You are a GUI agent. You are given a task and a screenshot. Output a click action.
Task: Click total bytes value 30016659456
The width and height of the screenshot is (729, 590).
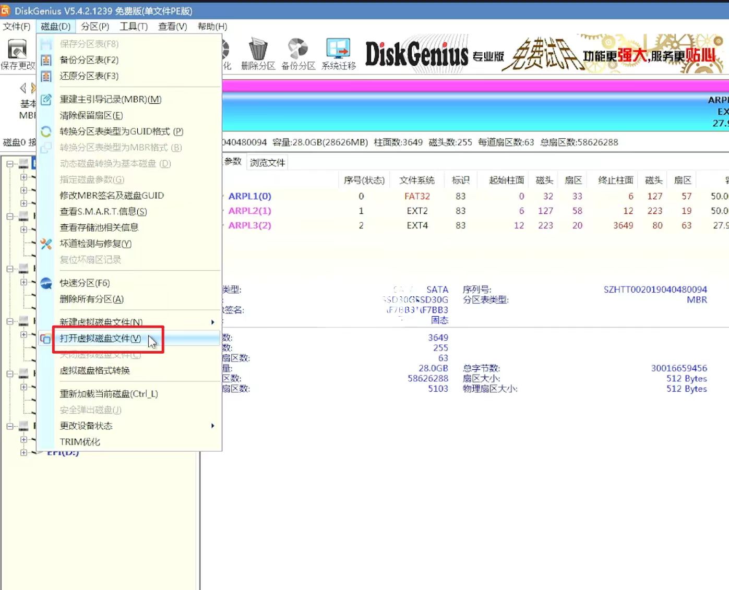(679, 368)
